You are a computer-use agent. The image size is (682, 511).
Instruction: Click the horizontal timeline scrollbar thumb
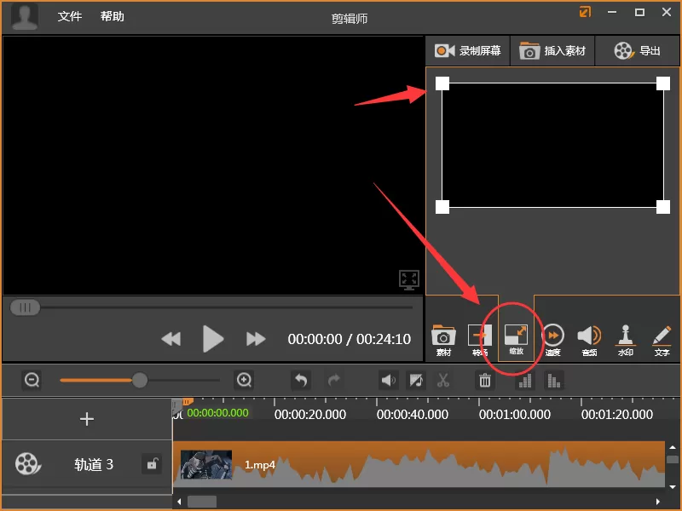[x=202, y=502]
